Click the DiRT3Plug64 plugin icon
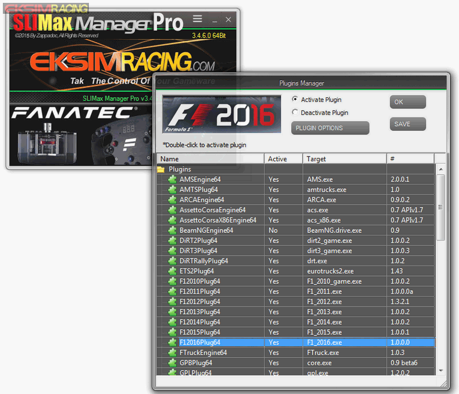 [x=173, y=251]
